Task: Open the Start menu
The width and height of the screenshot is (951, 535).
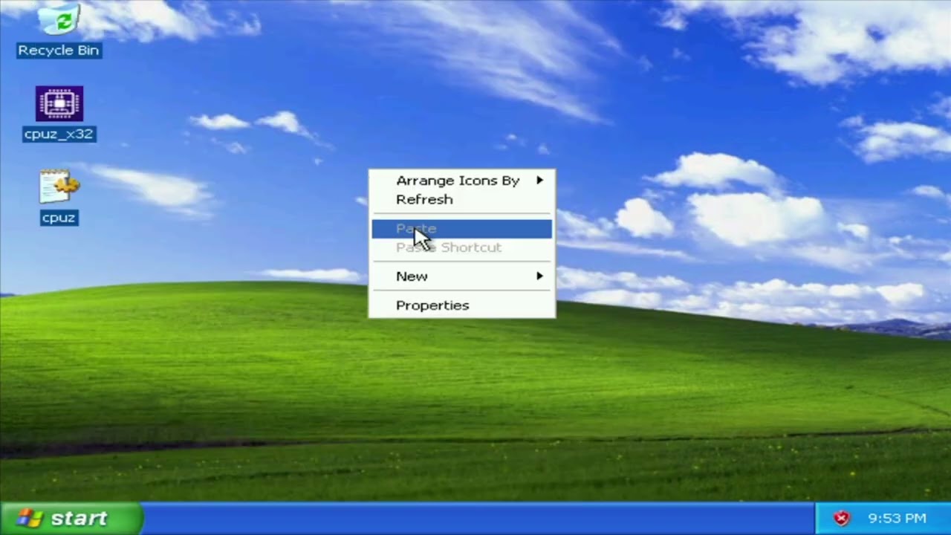Action: 71,519
